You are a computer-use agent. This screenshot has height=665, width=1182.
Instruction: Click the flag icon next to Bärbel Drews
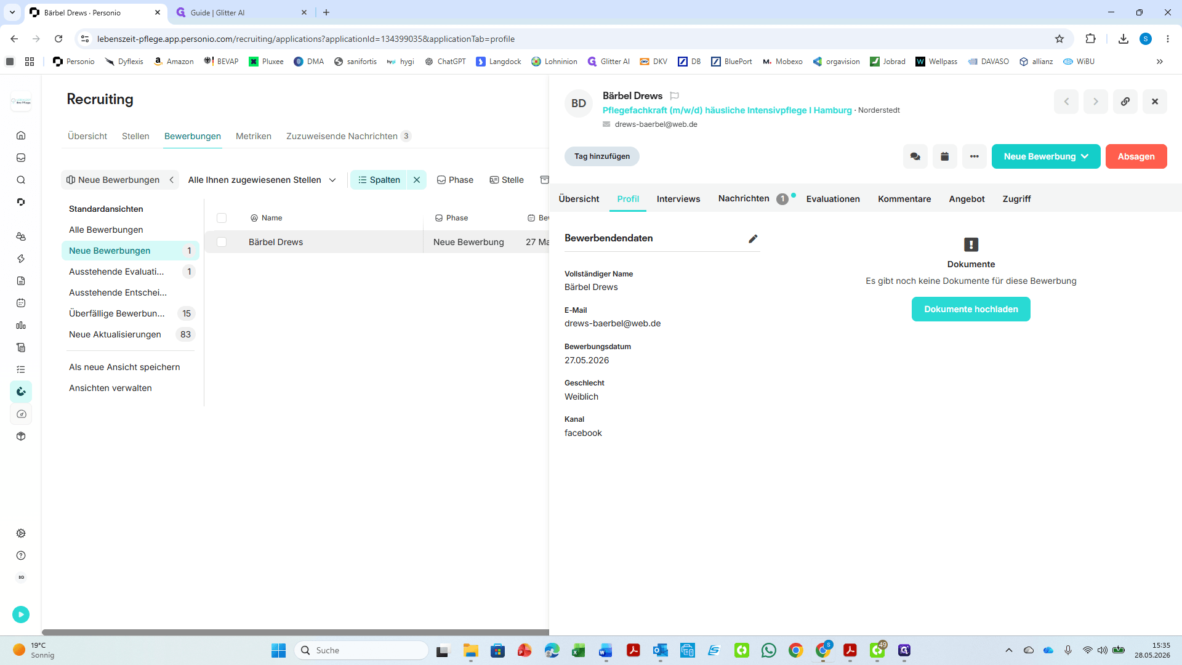tap(675, 96)
